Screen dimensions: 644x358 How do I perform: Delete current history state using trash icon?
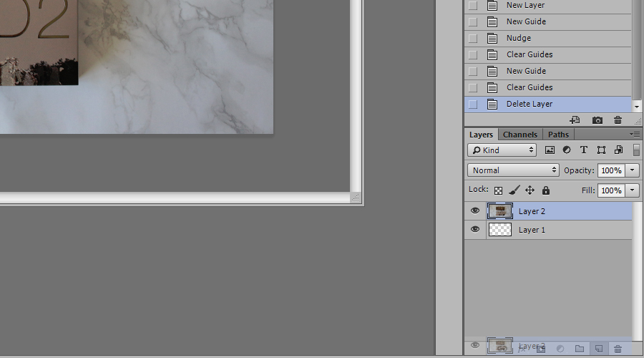tap(618, 120)
